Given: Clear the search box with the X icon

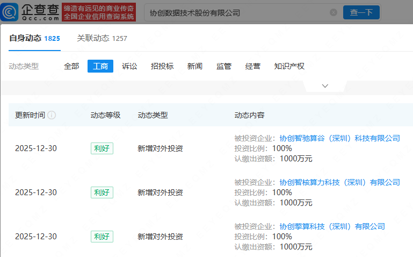Looking at the screenshot, I should point(334,12).
